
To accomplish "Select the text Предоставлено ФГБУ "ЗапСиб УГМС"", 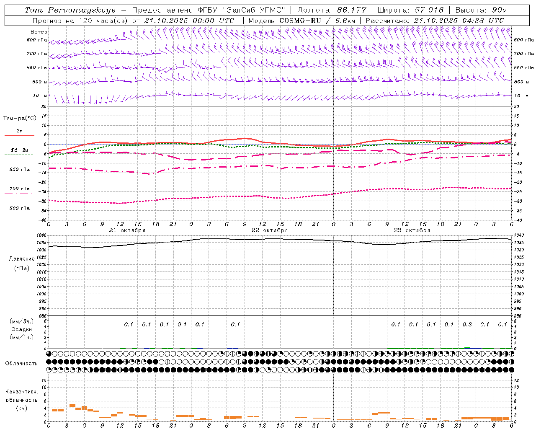I will tap(208, 10).
